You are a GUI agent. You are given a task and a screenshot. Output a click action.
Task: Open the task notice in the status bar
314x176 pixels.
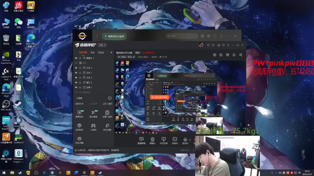coord(97,150)
